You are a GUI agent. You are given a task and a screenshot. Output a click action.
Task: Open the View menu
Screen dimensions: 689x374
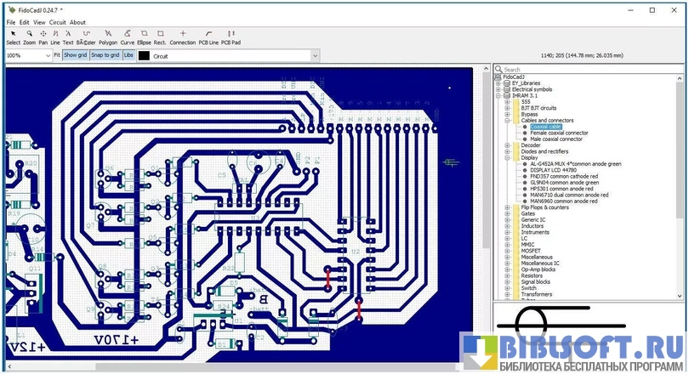click(39, 22)
